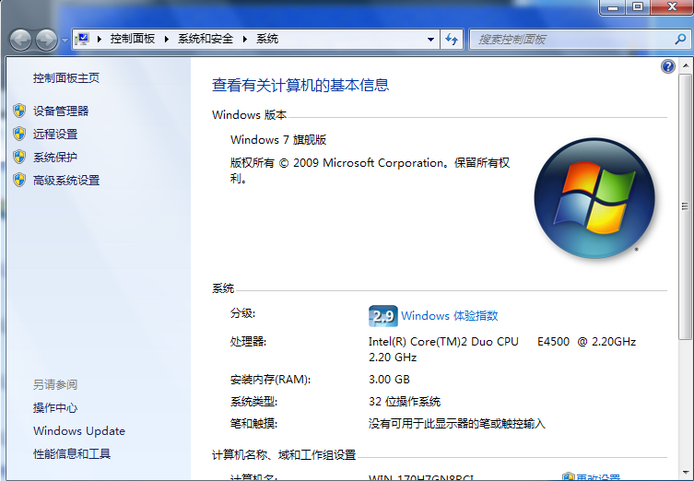Maximize the System window

(638, 7)
